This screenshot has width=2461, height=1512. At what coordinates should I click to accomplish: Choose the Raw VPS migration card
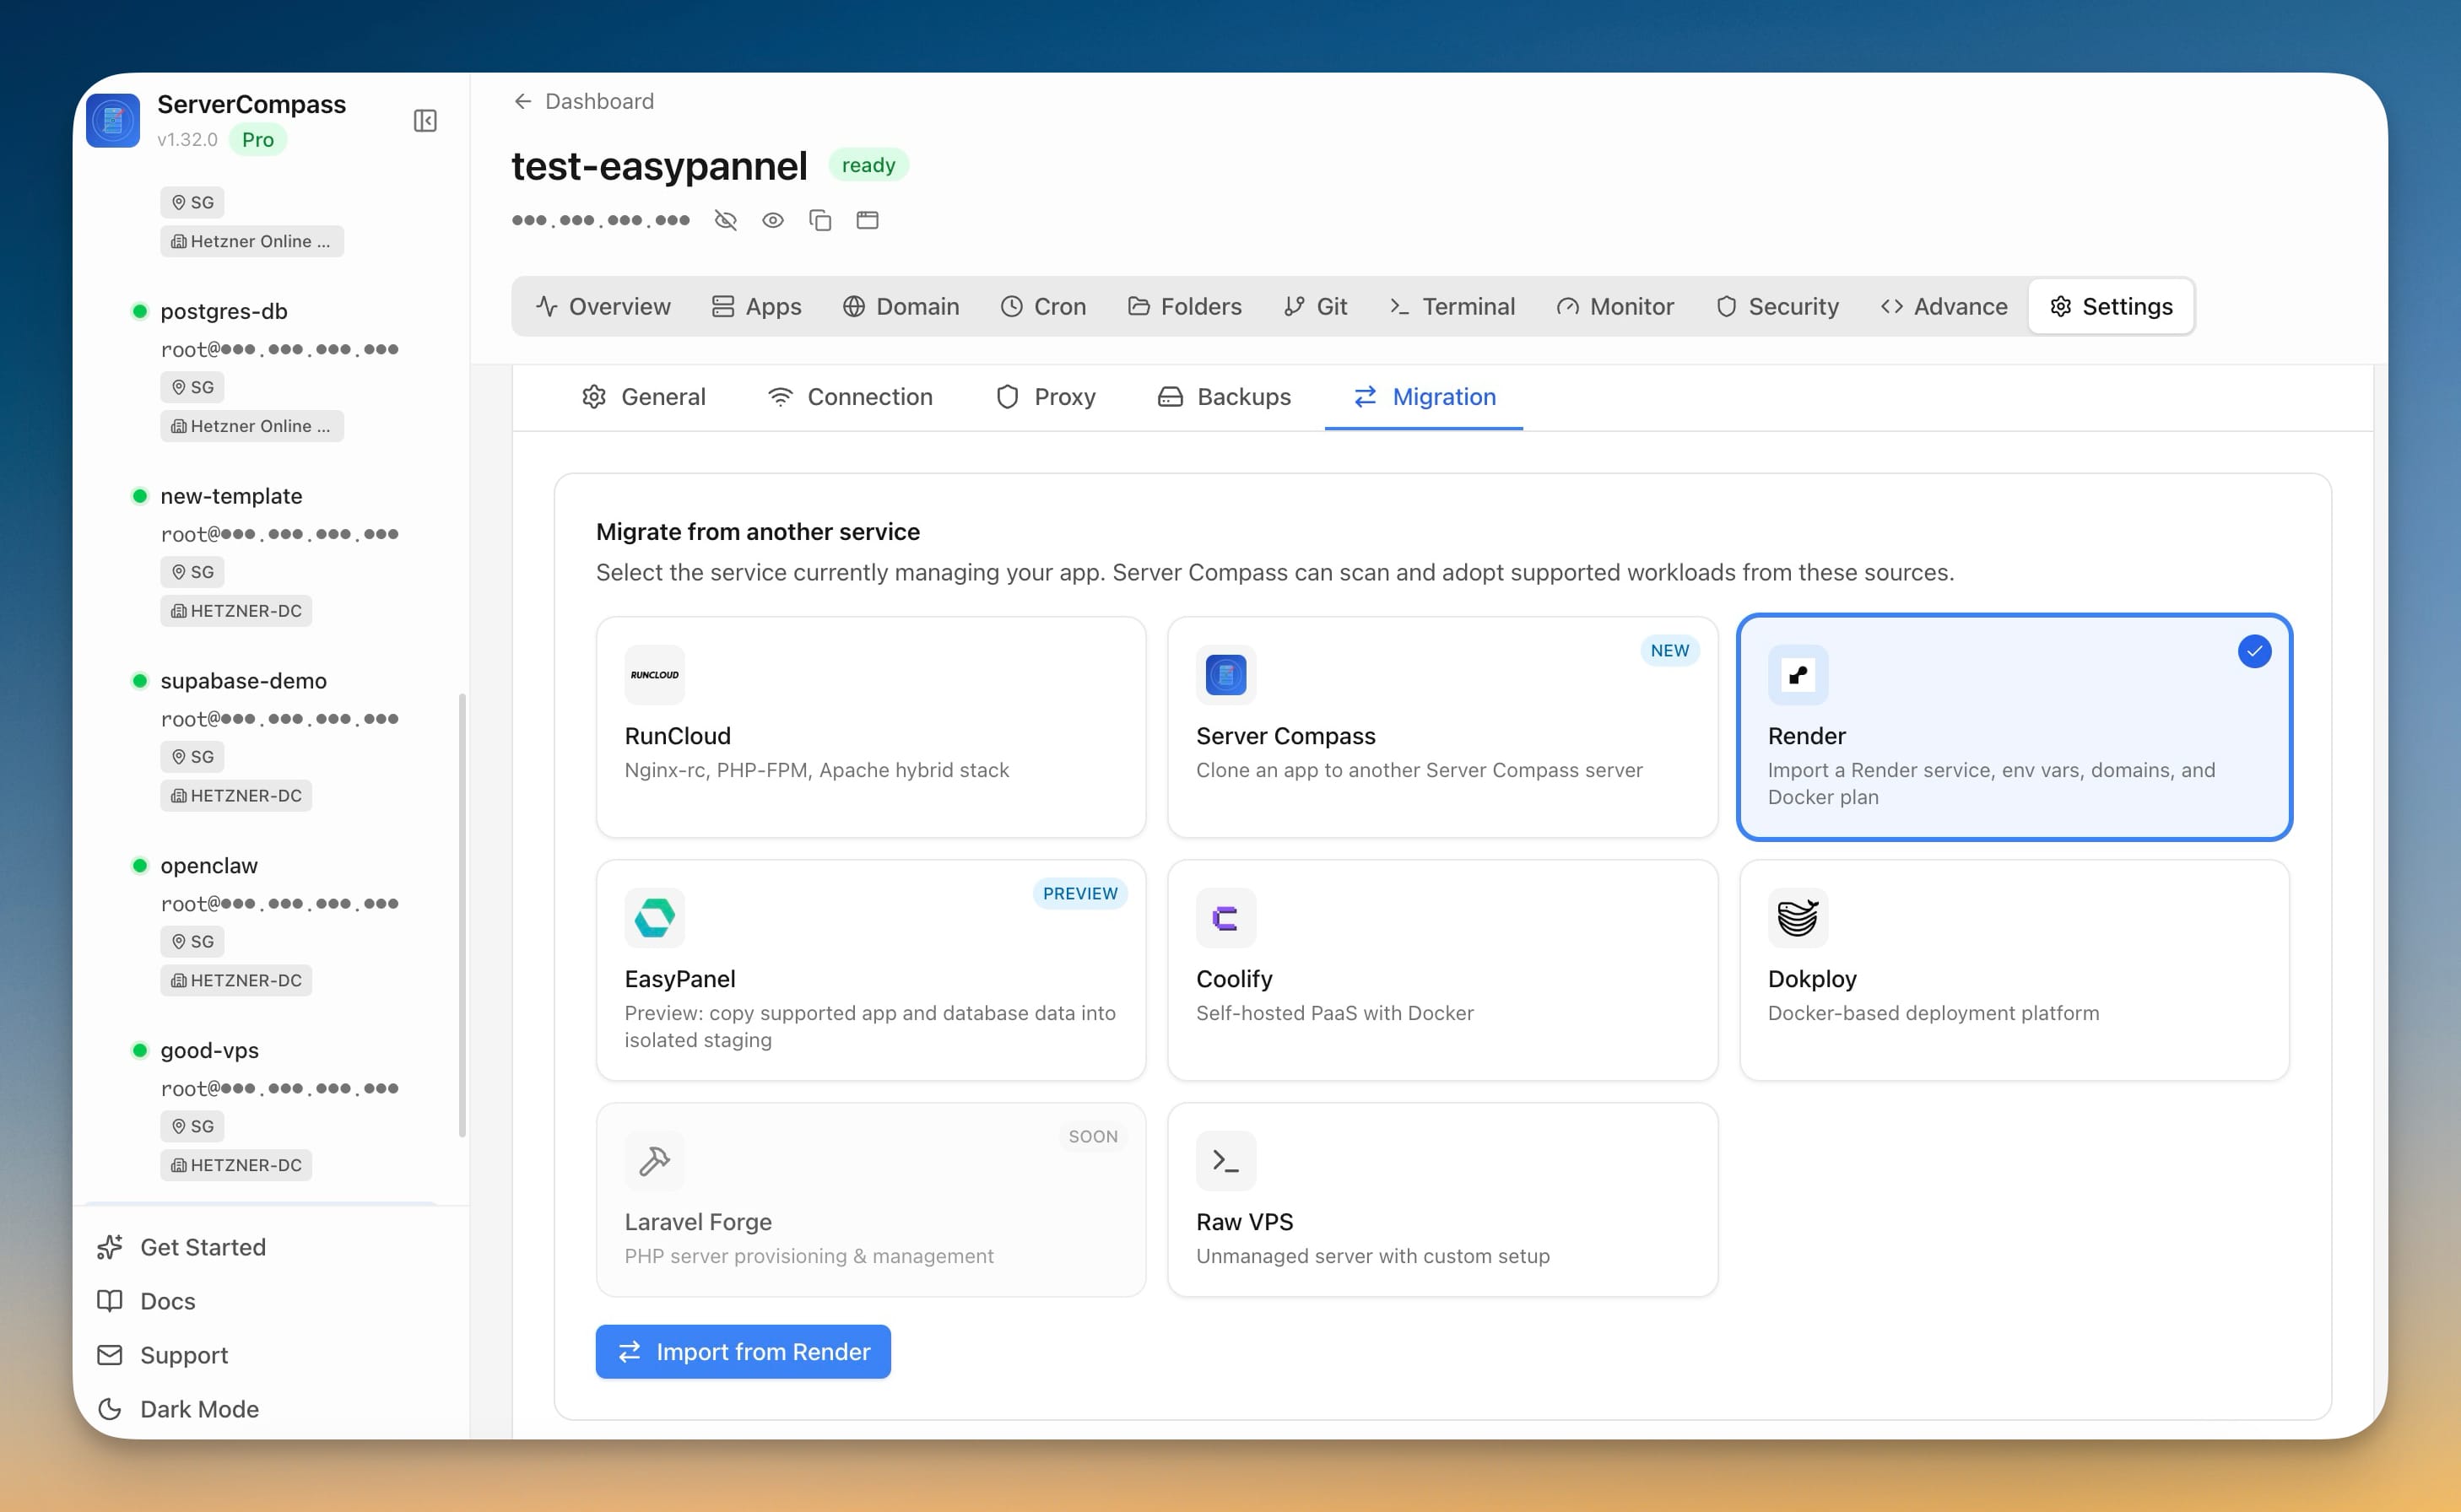tap(1443, 1200)
